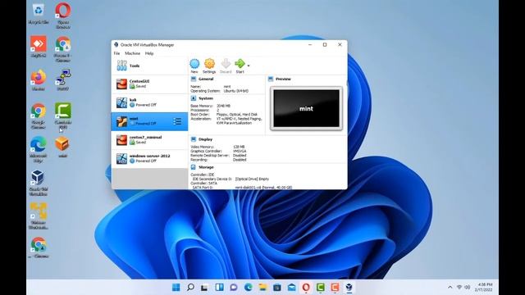Open the Camtasia desktop shortcut
Image resolution: width=525 pixels, height=295 pixels.
pyautogui.click(x=63, y=116)
